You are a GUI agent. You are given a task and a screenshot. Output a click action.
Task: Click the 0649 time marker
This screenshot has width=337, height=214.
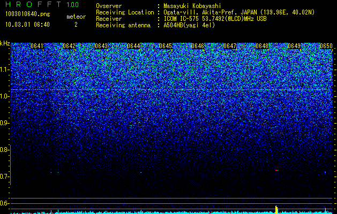click(x=294, y=46)
